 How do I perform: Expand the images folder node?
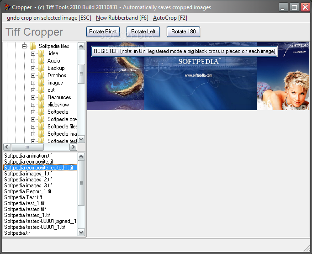click(33, 83)
